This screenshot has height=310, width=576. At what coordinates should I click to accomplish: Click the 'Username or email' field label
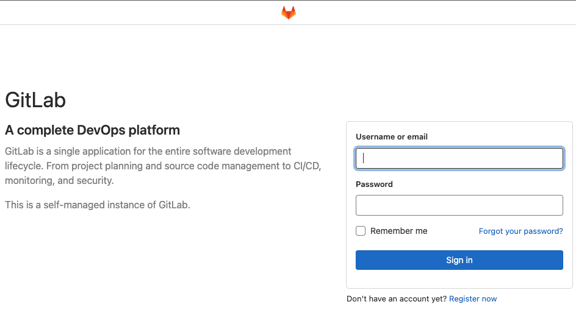click(x=391, y=137)
